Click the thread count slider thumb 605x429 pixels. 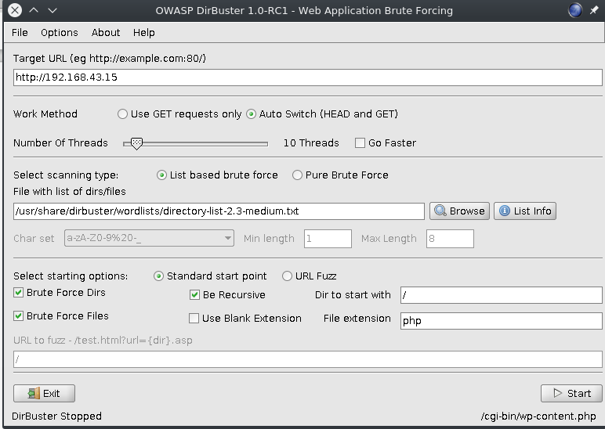[x=136, y=144]
